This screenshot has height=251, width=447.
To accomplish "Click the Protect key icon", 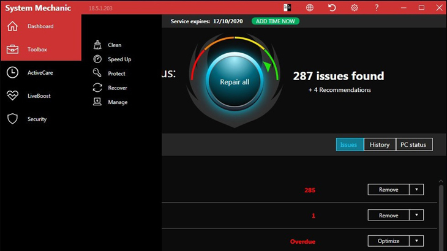I will (x=97, y=73).
